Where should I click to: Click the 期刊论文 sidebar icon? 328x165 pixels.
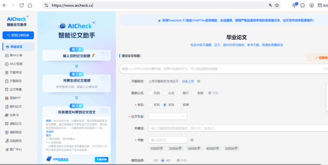[6, 106]
